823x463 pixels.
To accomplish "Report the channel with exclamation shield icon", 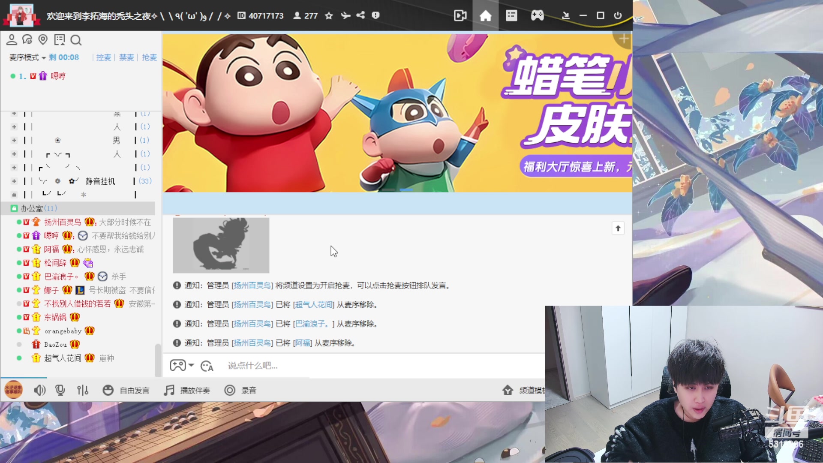I will coord(375,15).
